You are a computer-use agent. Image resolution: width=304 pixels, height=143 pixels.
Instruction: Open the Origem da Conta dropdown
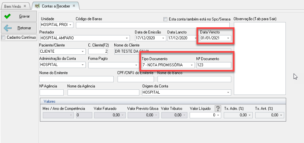228,93
